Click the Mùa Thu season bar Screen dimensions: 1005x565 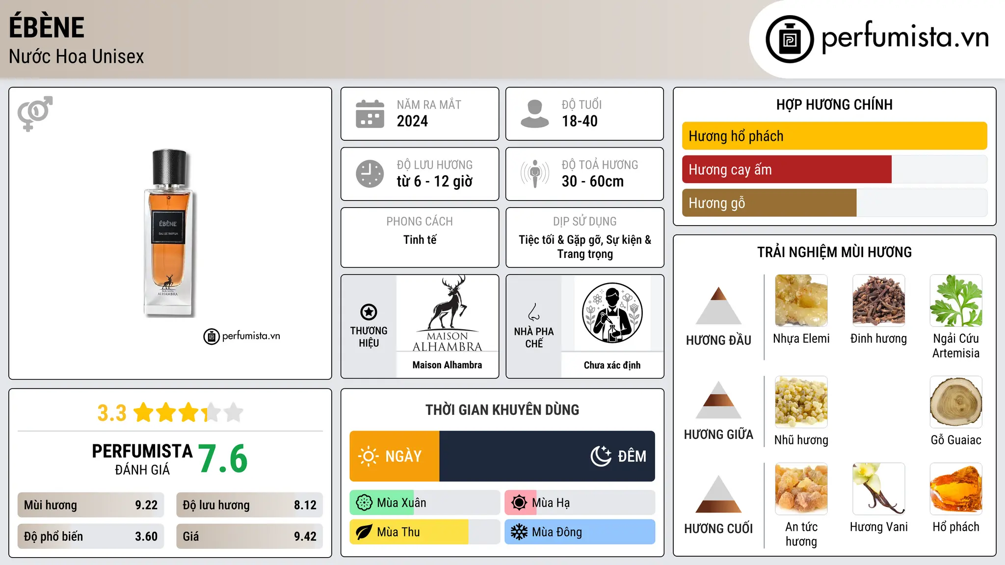click(x=424, y=532)
